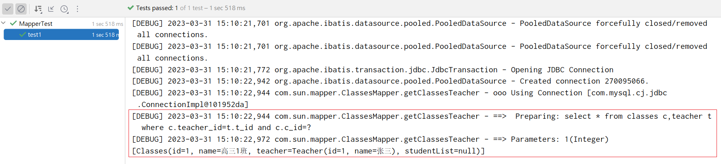Open the sort tests options icon

(x=38, y=8)
